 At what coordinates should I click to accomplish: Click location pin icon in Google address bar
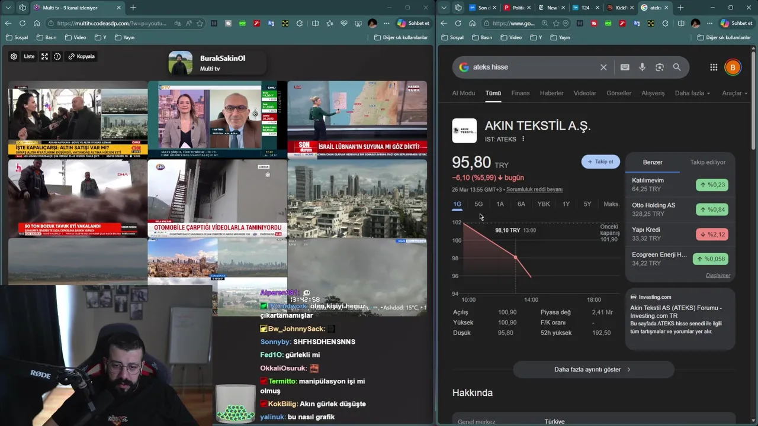566,23
